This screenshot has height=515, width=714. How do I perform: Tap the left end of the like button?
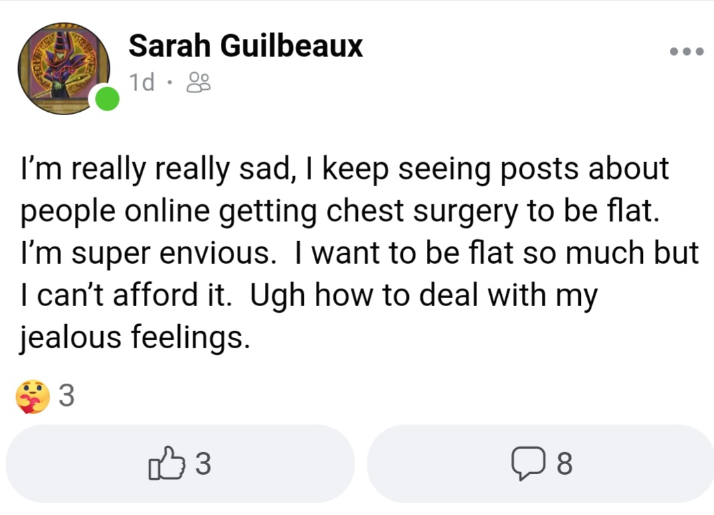coord(27,463)
